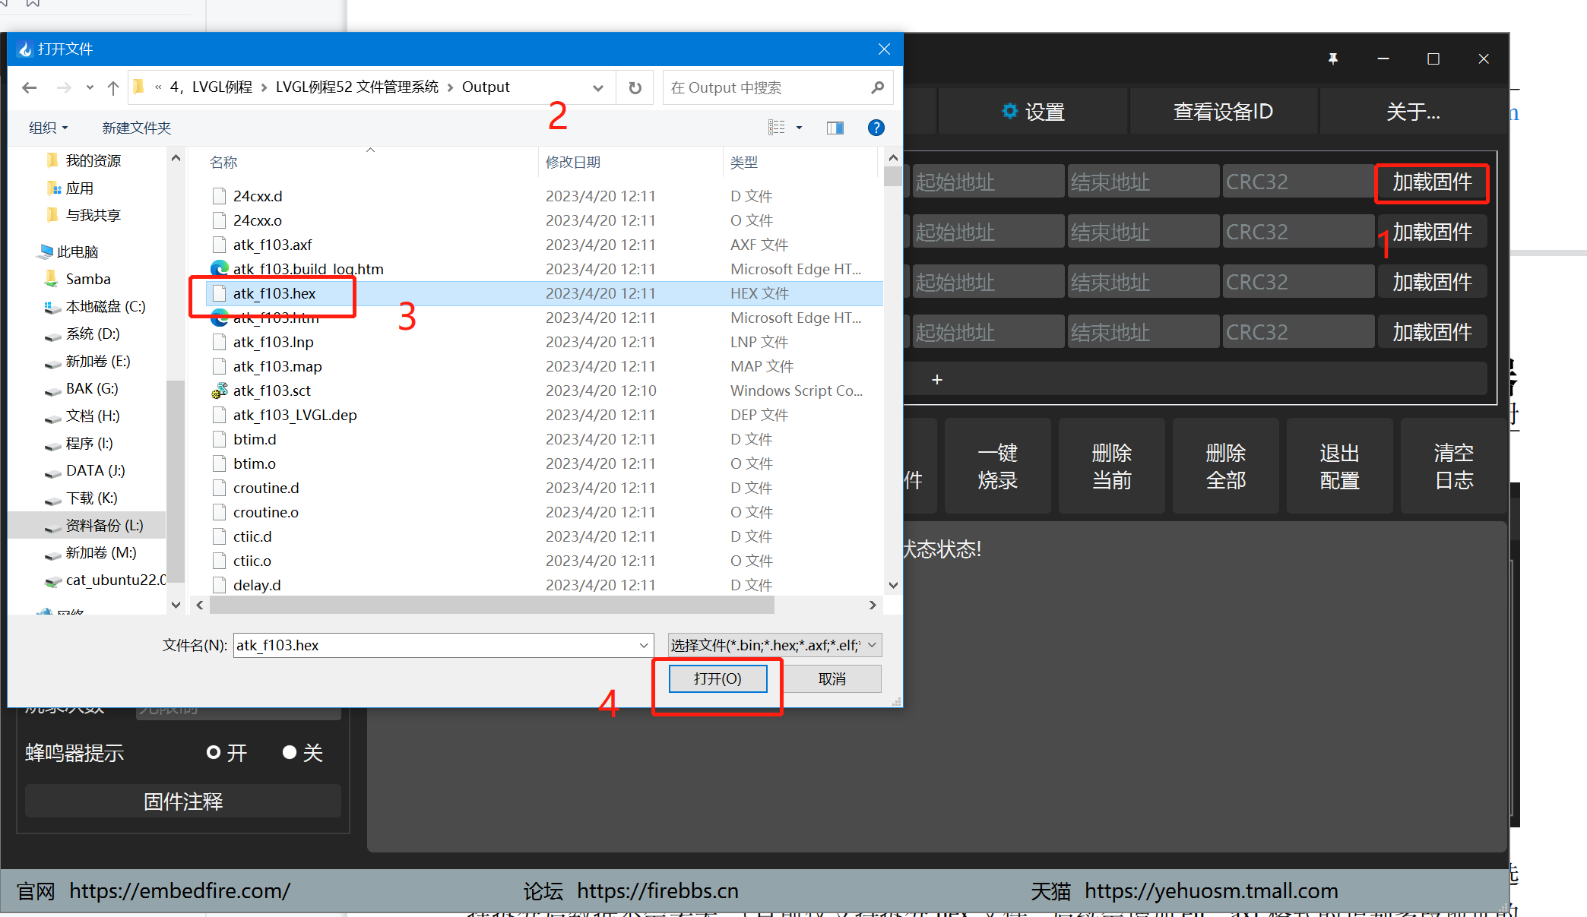The width and height of the screenshot is (1587, 917).
Task: Toggle the preview pane icon
Action: 835,128
